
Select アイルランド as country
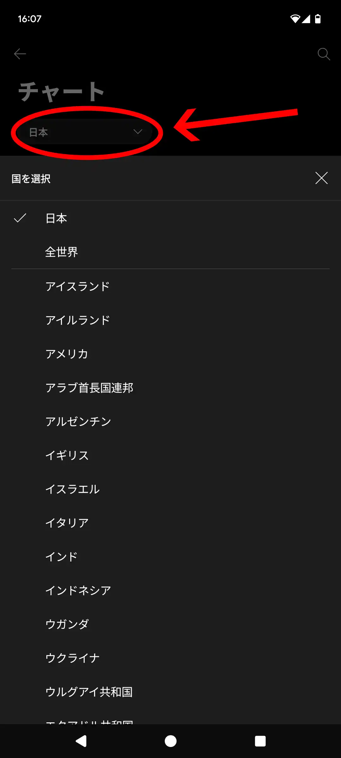(x=78, y=320)
